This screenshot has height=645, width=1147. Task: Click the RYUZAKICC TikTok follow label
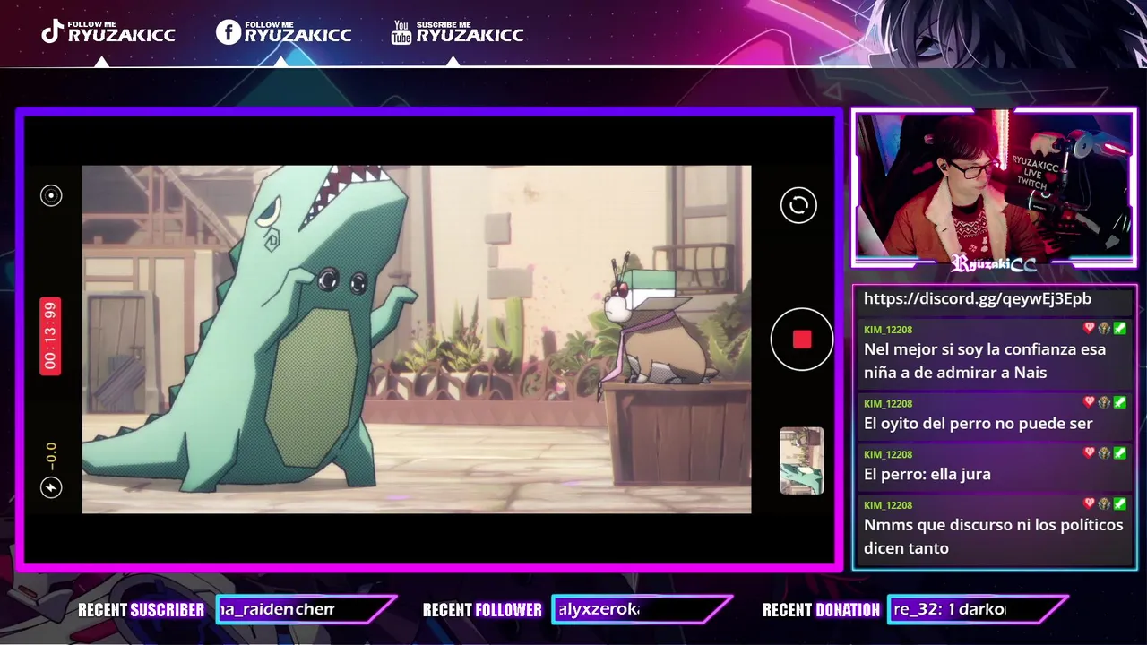(x=121, y=34)
